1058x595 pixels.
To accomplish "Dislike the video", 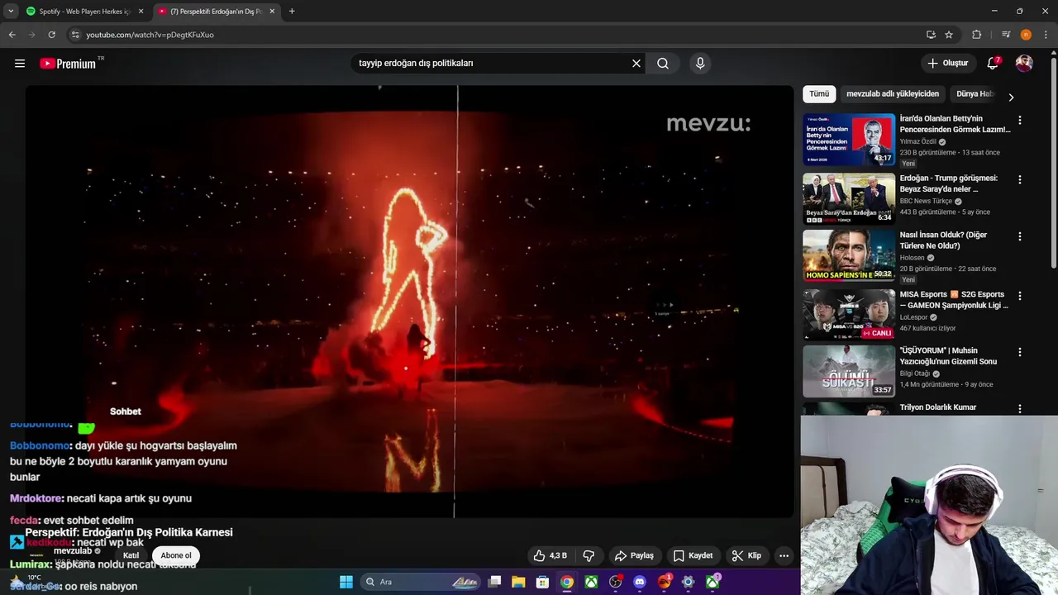I will tap(589, 555).
